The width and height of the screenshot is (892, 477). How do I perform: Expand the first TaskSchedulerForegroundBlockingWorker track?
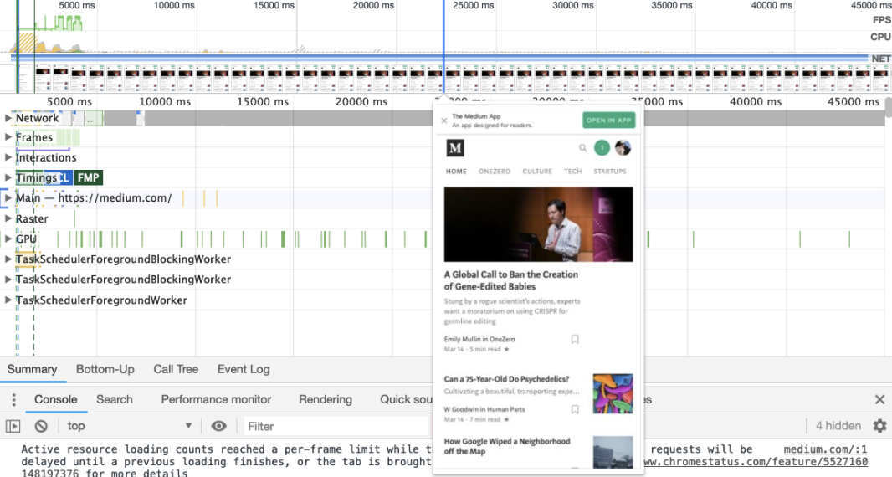coord(8,259)
